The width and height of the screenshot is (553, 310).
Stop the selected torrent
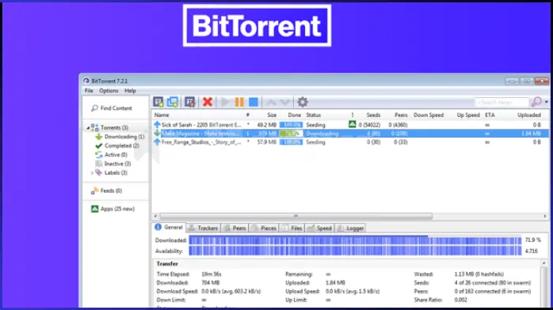254,102
